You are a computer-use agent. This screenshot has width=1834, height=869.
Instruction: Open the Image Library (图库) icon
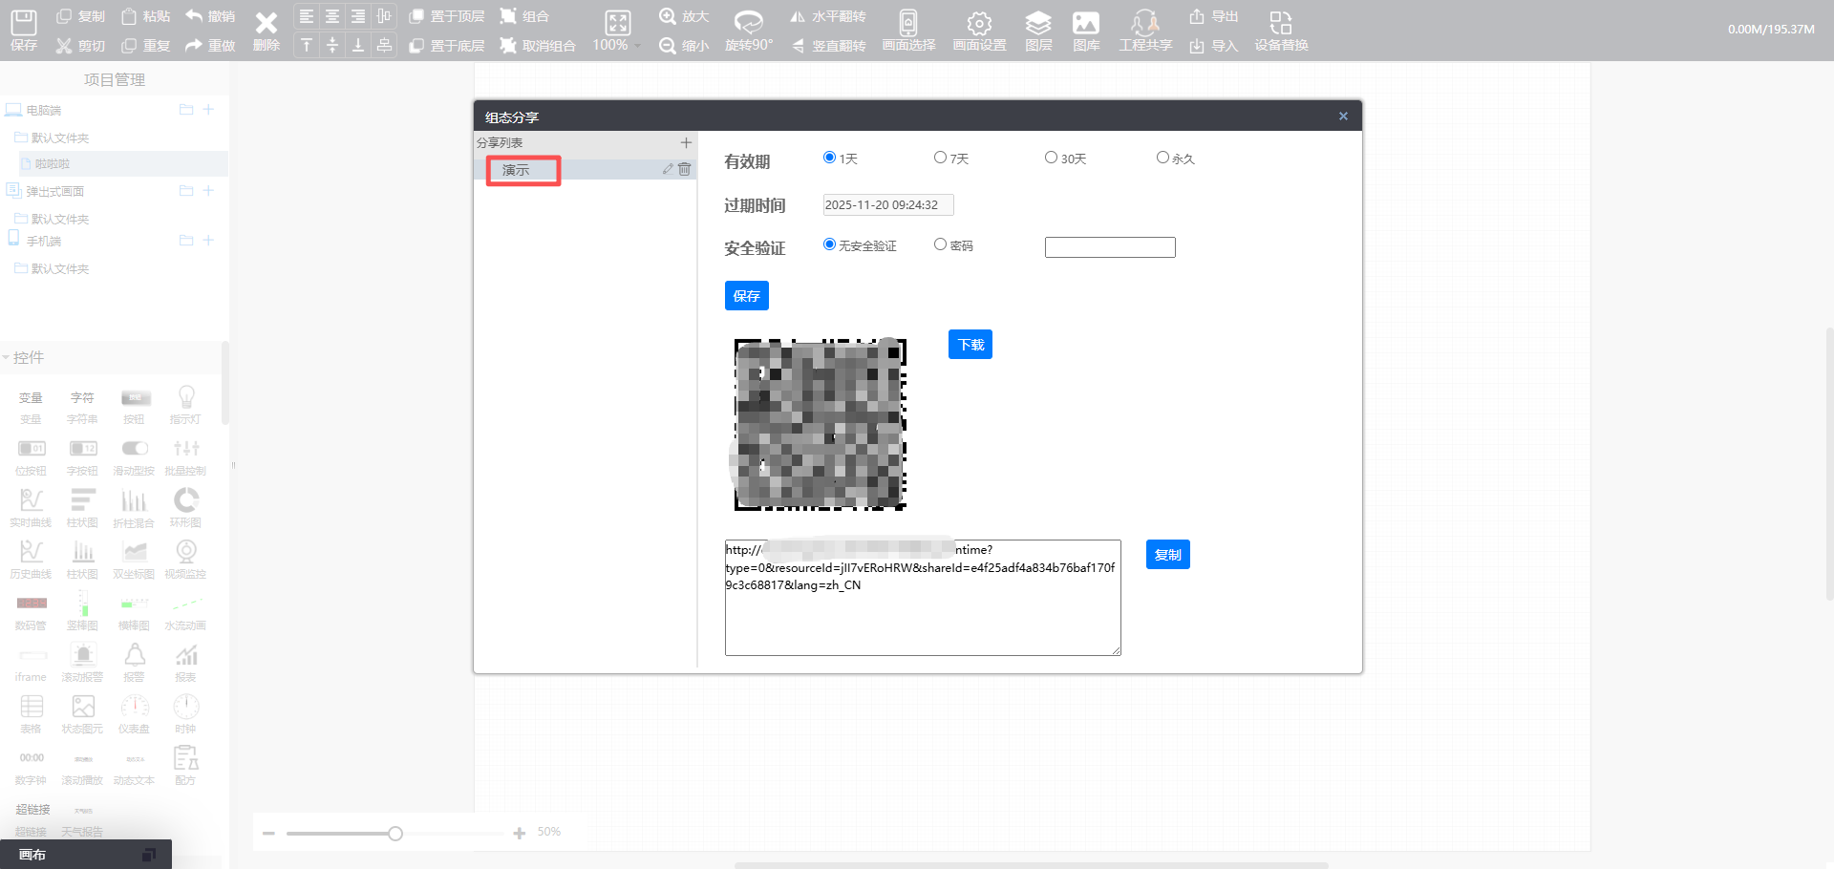(x=1085, y=23)
